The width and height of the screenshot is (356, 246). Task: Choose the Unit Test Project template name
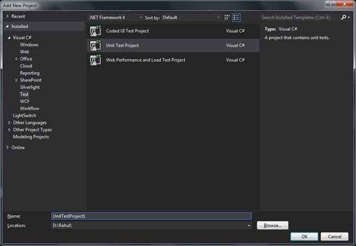pyautogui.click(x=122, y=46)
